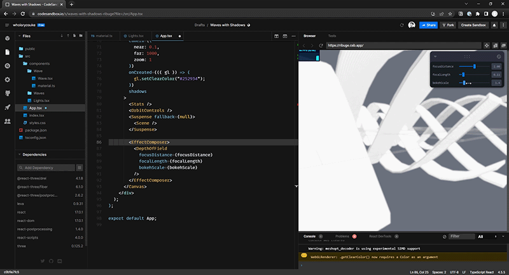Toggle responsive preview icon
This screenshot has height=275, width=509.
496,45
